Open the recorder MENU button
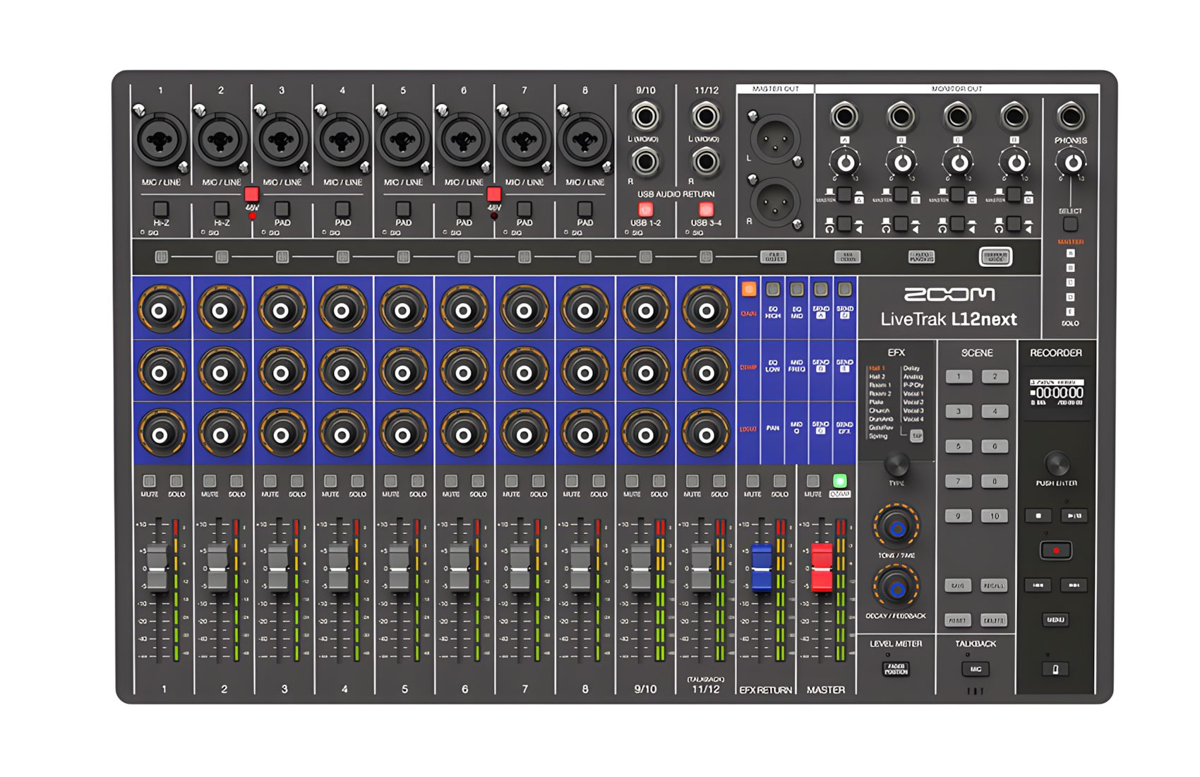The width and height of the screenshot is (1200, 777). (1056, 619)
